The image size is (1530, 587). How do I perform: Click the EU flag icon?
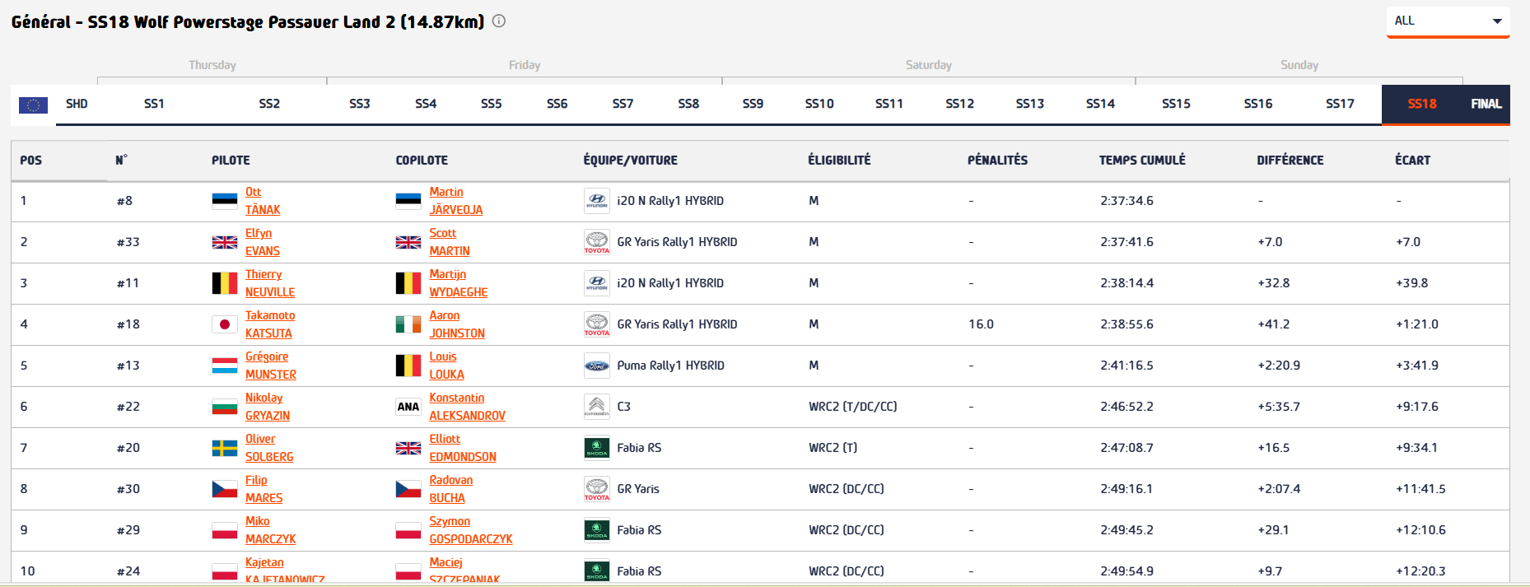click(x=33, y=105)
